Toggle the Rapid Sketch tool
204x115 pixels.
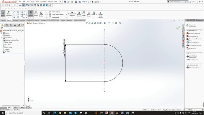coord(89,14)
